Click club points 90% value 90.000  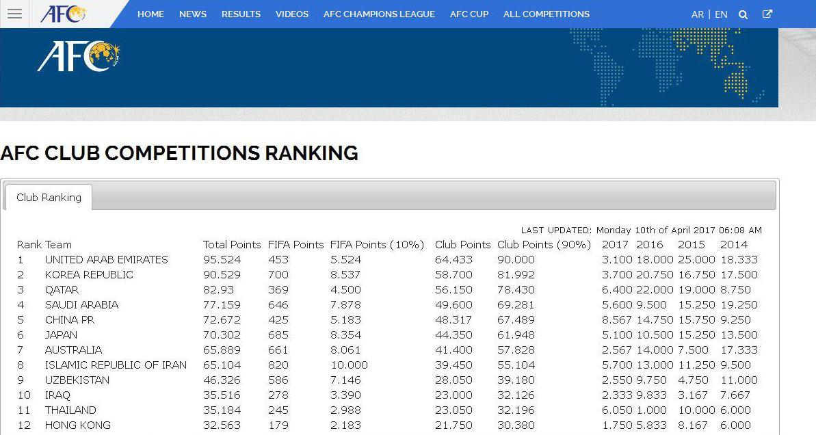tap(516, 260)
